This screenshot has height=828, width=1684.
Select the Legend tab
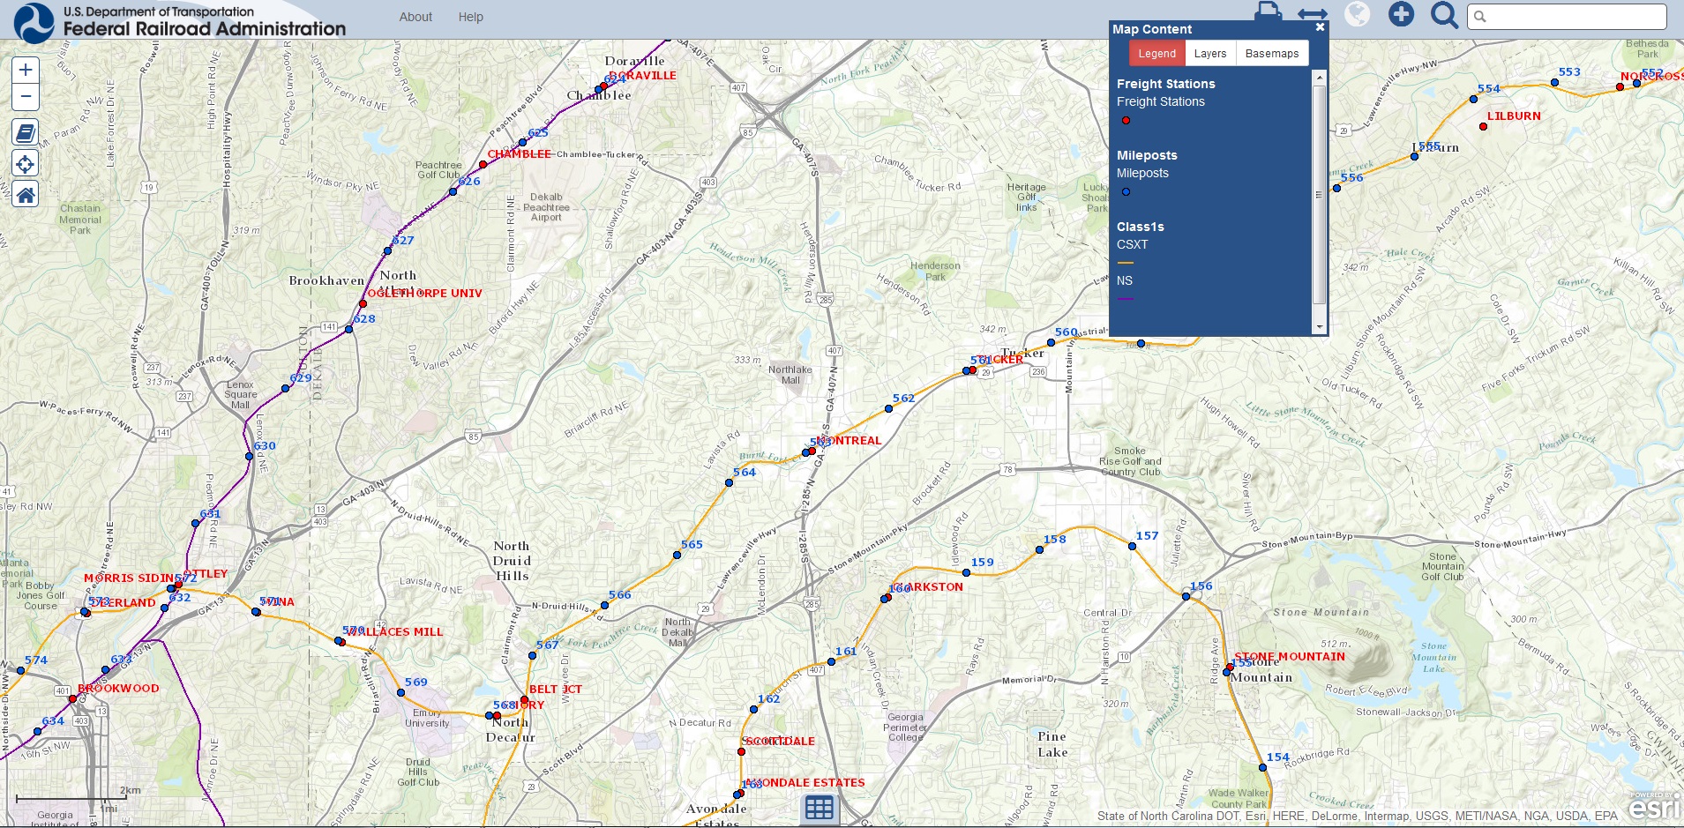[x=1158, y=53]
